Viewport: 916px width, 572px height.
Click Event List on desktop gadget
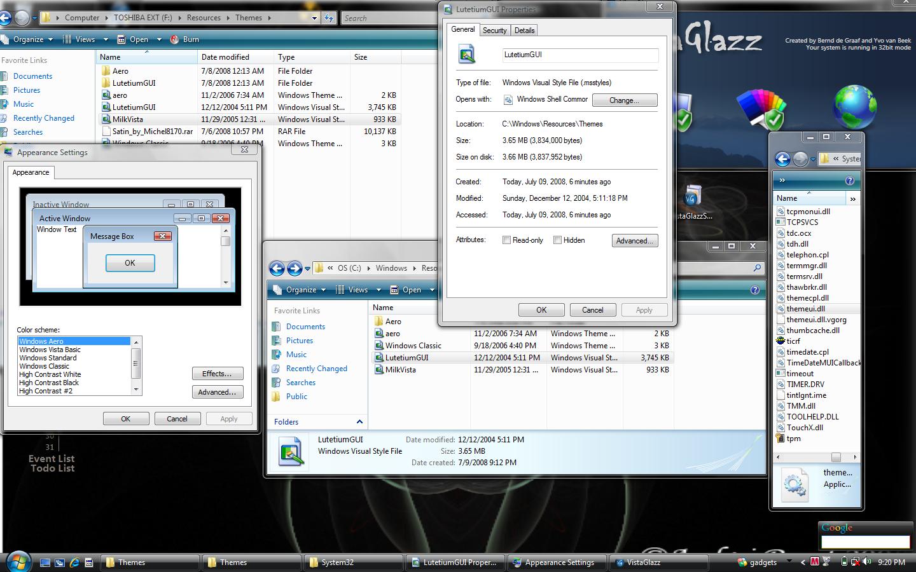(x=52, y=458)
